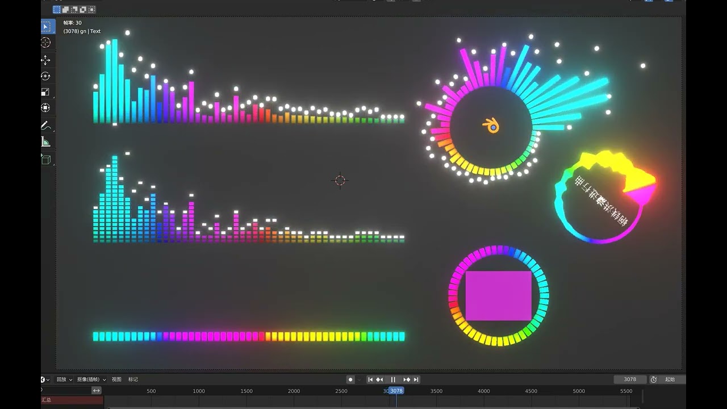The width and height of the screenshot is (727, 409).
Task: Click the current frame field 3078
Action: point(630,379)
